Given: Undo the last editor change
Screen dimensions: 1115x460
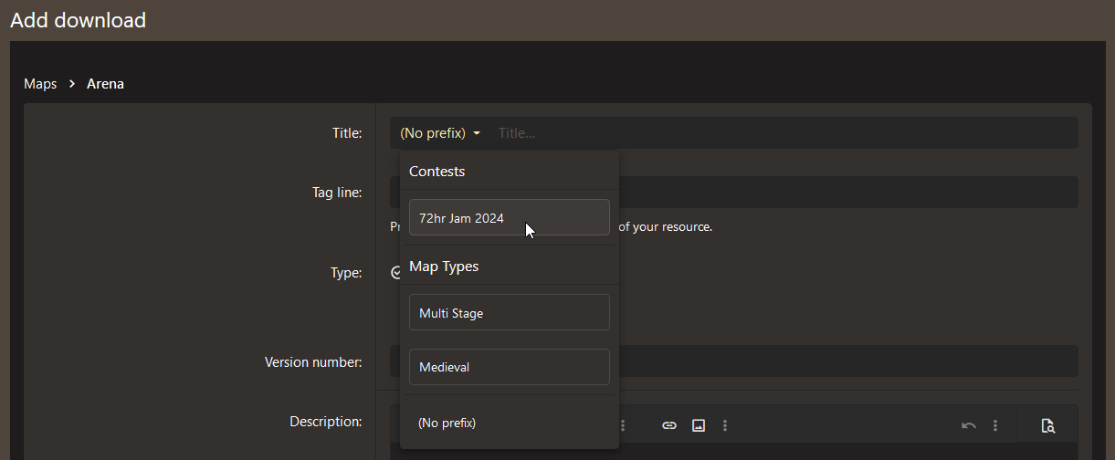Looking at the screenshot, I should click(x=969, y=425).
